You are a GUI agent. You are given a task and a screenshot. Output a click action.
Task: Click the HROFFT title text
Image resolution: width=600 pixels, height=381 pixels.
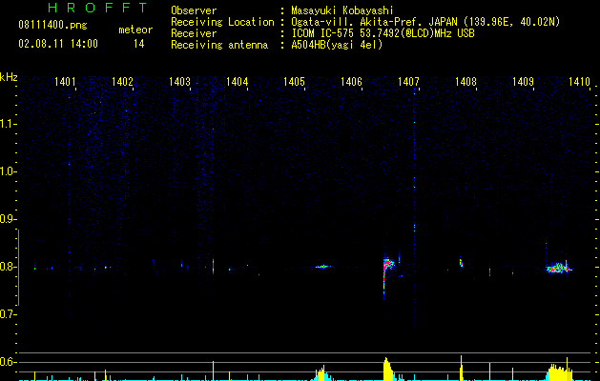pyautogui.click(x=98, y=8)
